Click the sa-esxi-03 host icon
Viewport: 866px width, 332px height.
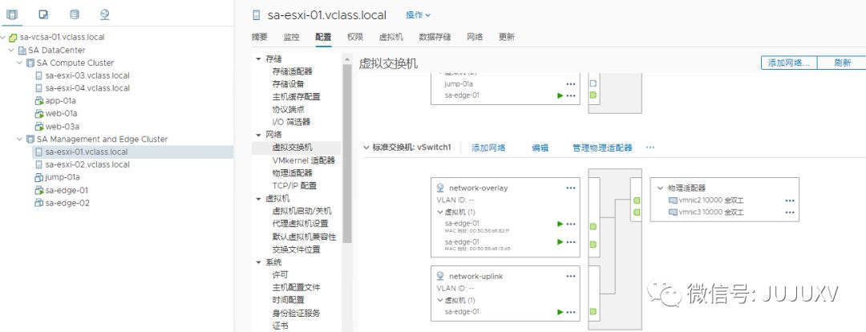pos(38,75)
